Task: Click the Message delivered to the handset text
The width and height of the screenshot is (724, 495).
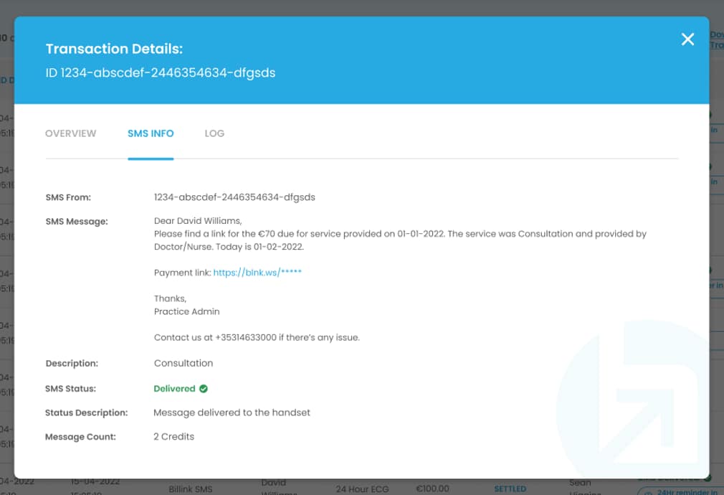Action: point(231,412)
